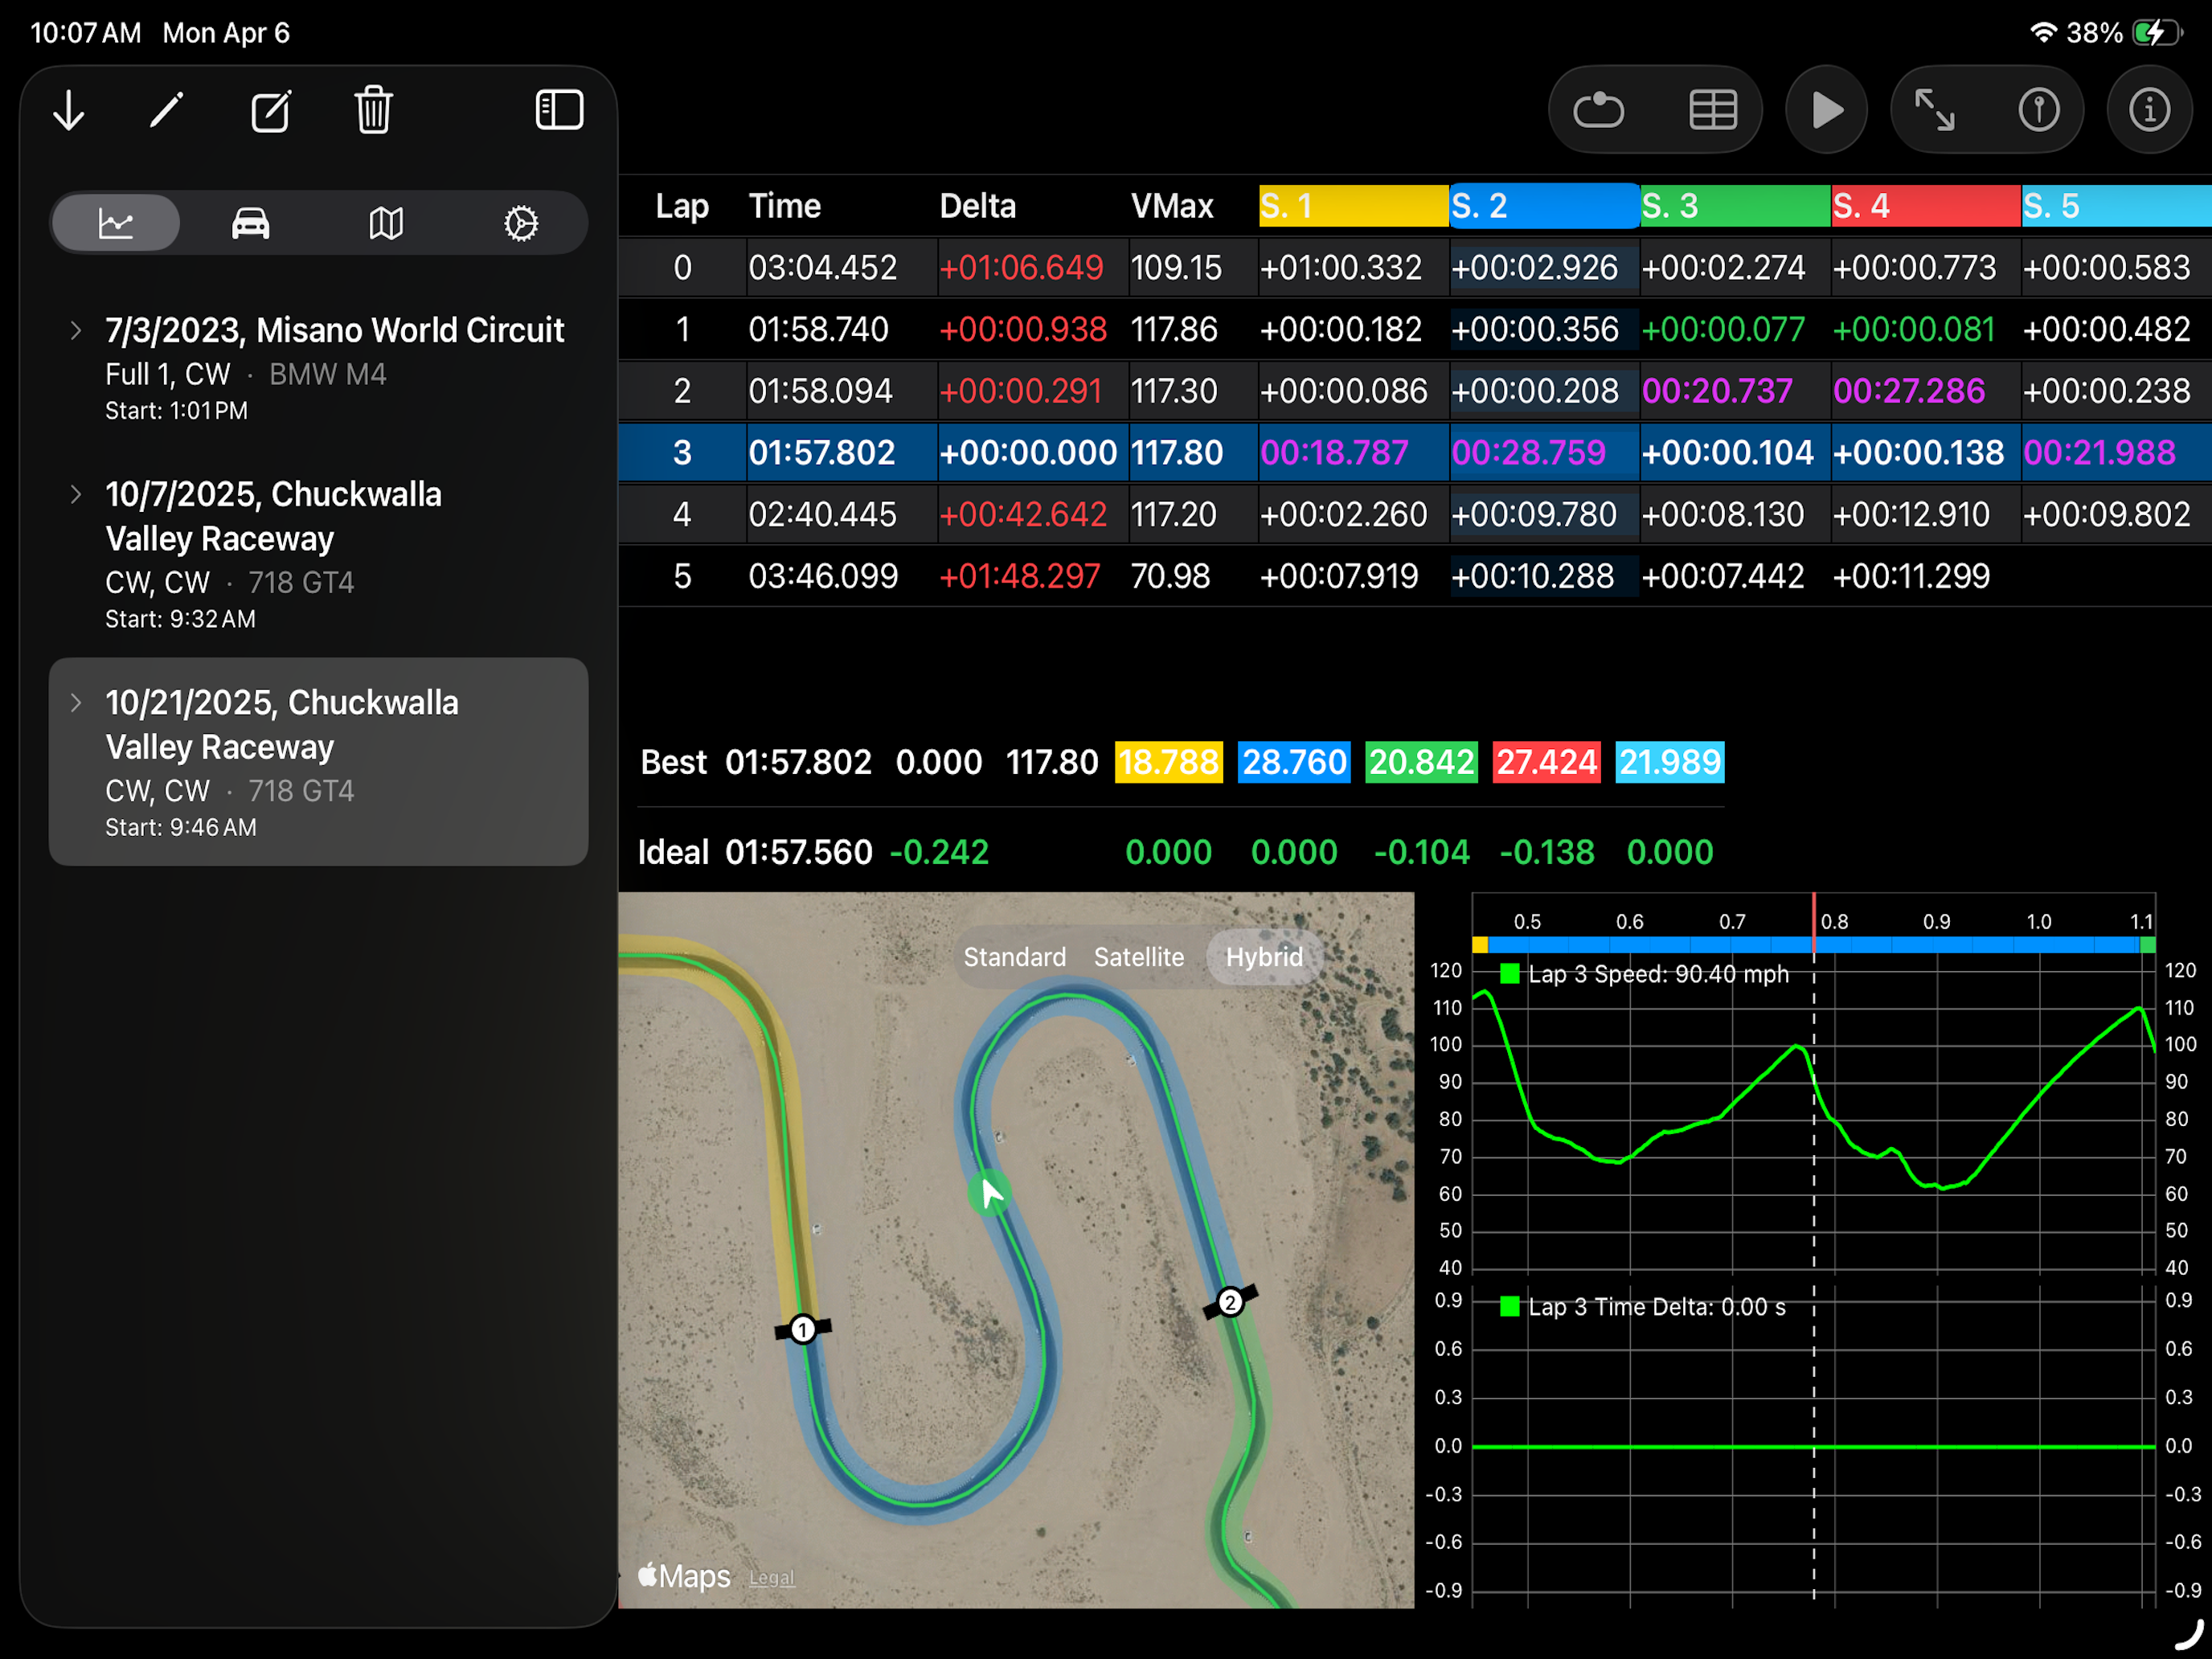Tap the expand arrows icon

1934,110
